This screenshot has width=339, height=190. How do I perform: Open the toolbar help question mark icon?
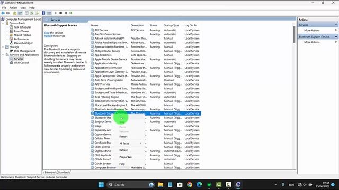[x=43, y=13]
